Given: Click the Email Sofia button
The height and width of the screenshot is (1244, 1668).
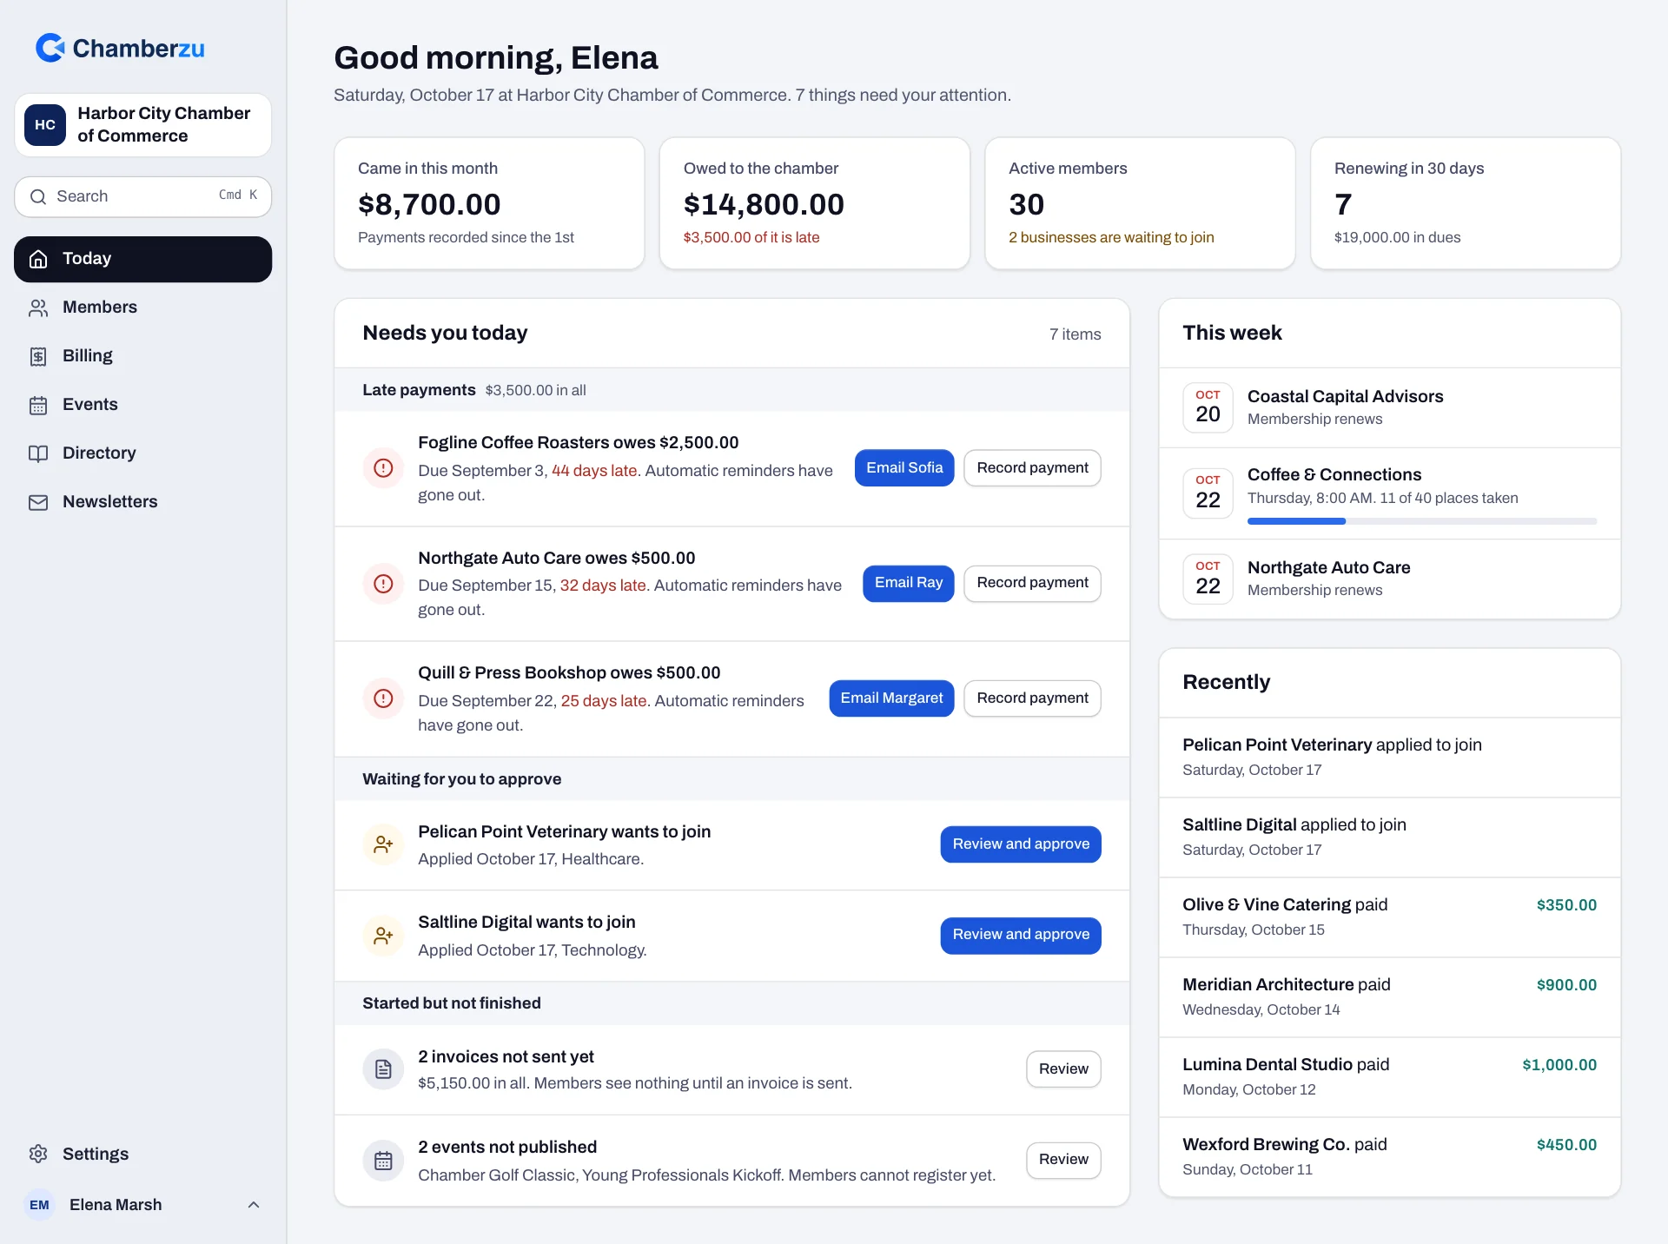Looking at the screenshot, I should pyautogui.click(x=904, y=468).
